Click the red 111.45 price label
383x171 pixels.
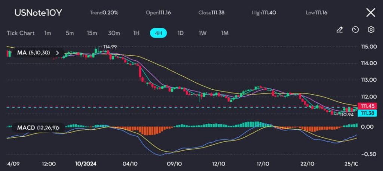click(364, 106)
